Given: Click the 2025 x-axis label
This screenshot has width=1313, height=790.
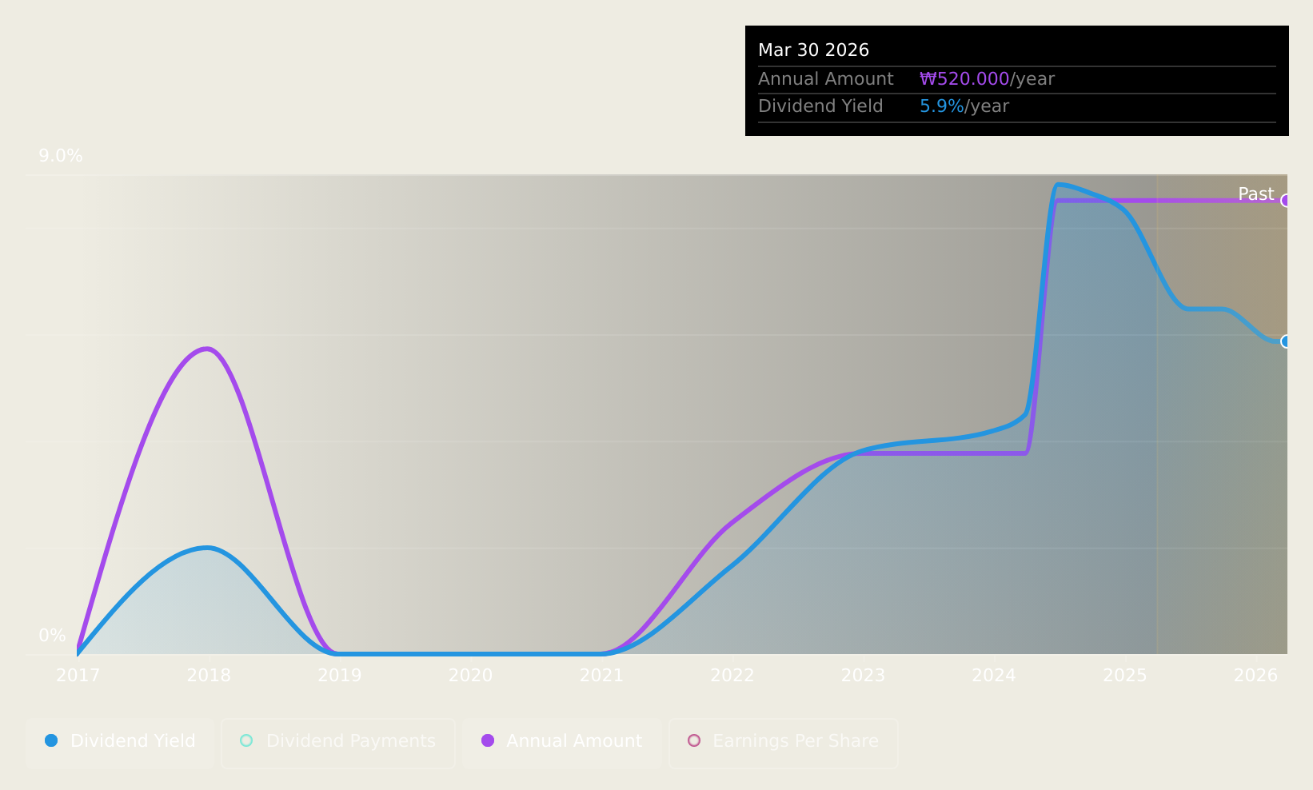Looking at the screenshot, I should point(1125,676).
